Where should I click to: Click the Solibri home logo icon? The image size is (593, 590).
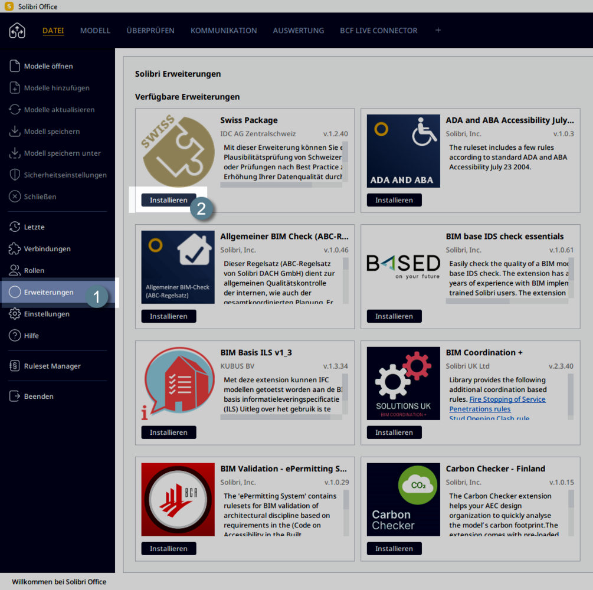17,30
